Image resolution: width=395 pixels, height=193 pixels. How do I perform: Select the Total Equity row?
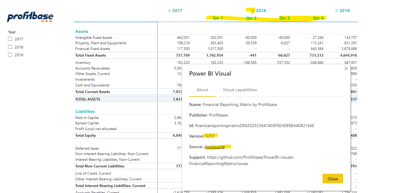coord(86,135)
